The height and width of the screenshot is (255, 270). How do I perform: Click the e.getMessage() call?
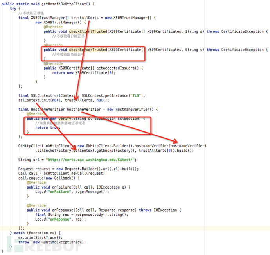pos(91,192)
